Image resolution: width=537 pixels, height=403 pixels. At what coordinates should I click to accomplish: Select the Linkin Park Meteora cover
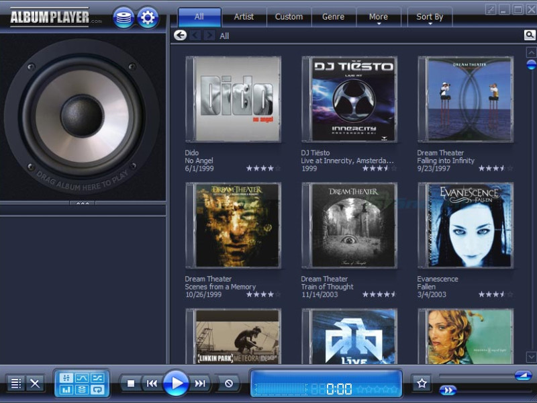(x=233, y=337)
